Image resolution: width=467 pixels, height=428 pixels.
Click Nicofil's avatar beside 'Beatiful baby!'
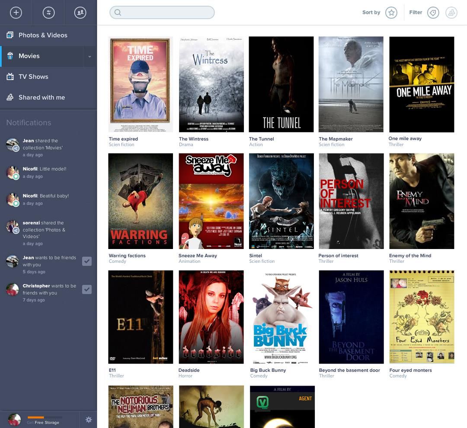[x=13, y=200]
